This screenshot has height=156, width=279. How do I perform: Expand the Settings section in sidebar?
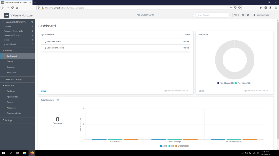coord(8,120)
